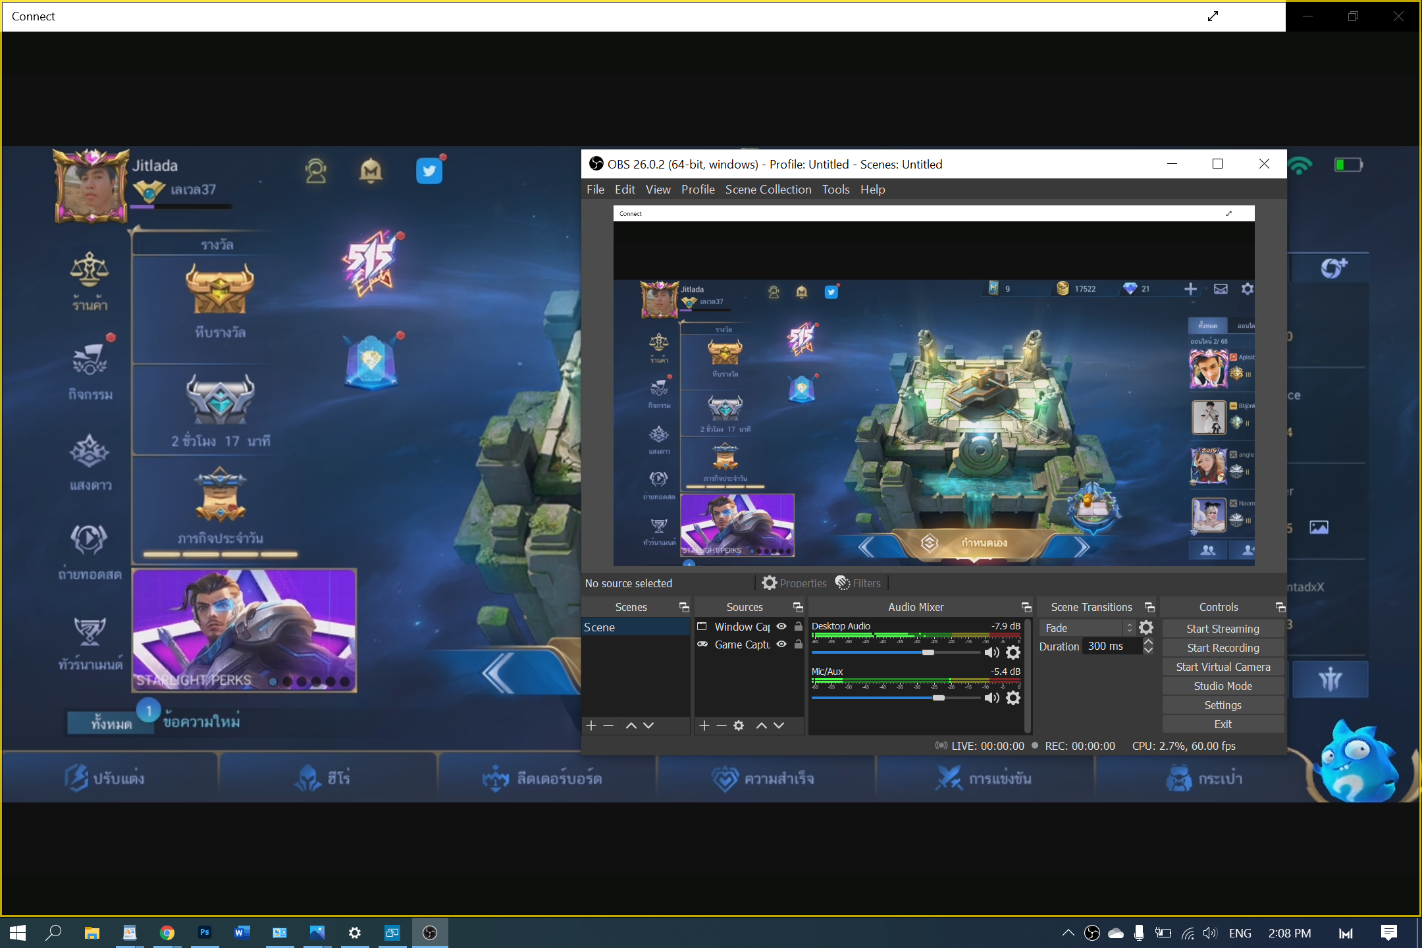This screenshot has width=1422, height=948.
Task: Remove the selected source with the Sources minus icon
Action: (722, 725)
